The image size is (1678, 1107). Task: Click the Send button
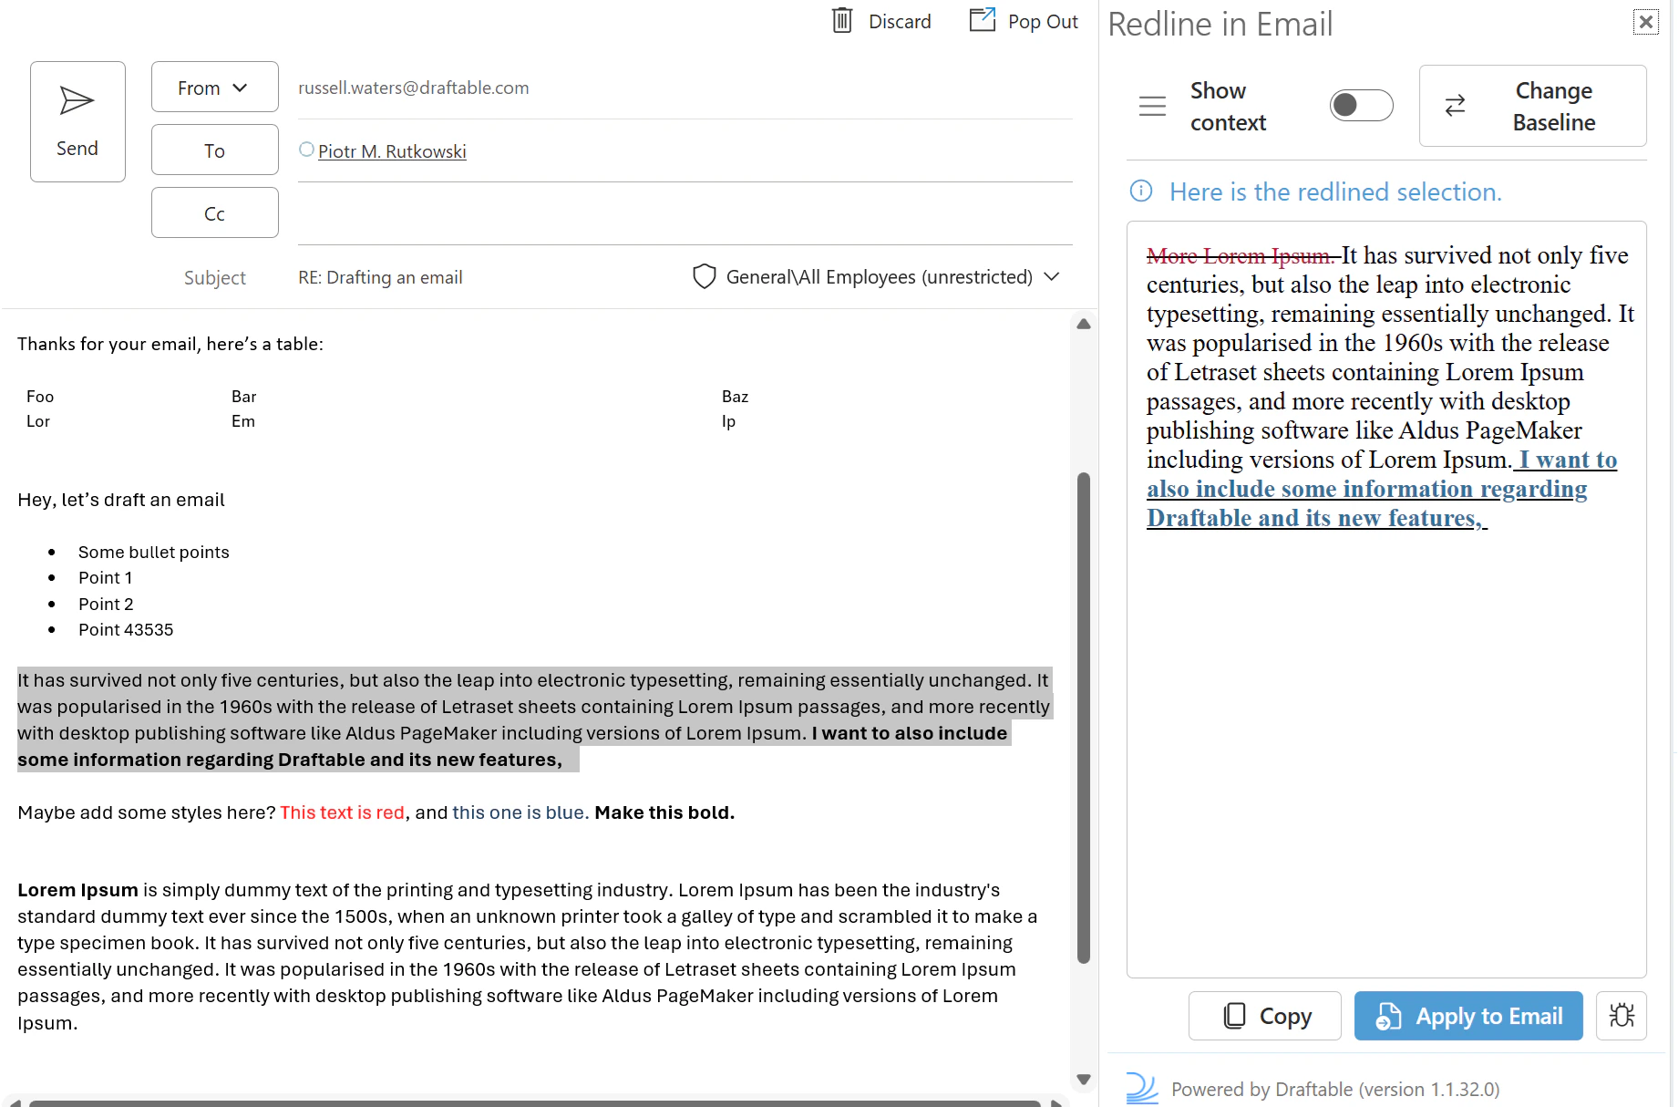point(77,121)
